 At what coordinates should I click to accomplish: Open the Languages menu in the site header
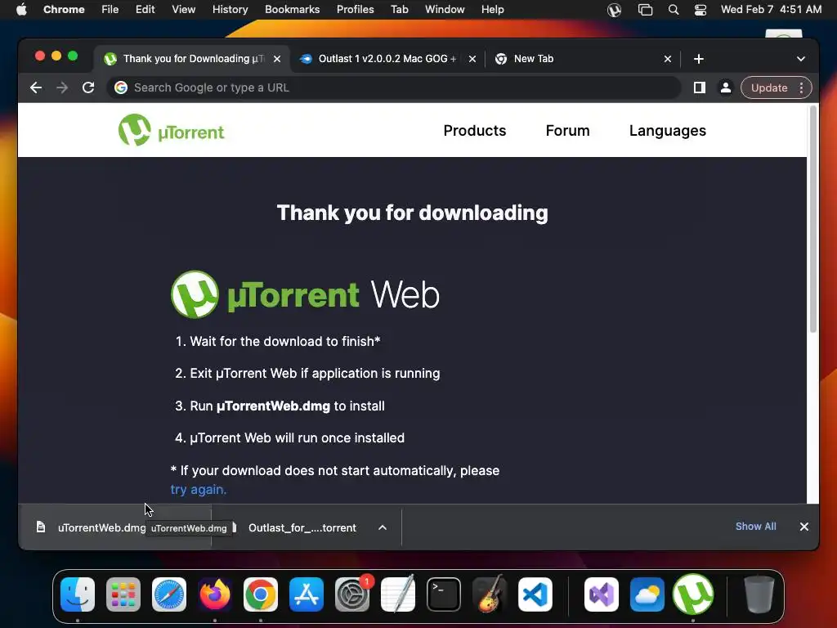click(x=667, y=131)
